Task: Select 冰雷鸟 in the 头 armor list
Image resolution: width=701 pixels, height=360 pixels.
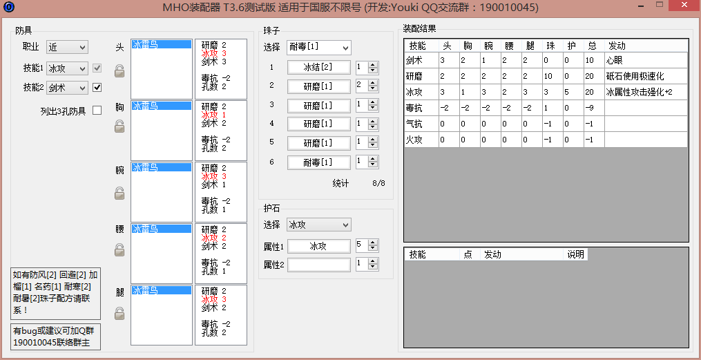Action: (160, 44)
